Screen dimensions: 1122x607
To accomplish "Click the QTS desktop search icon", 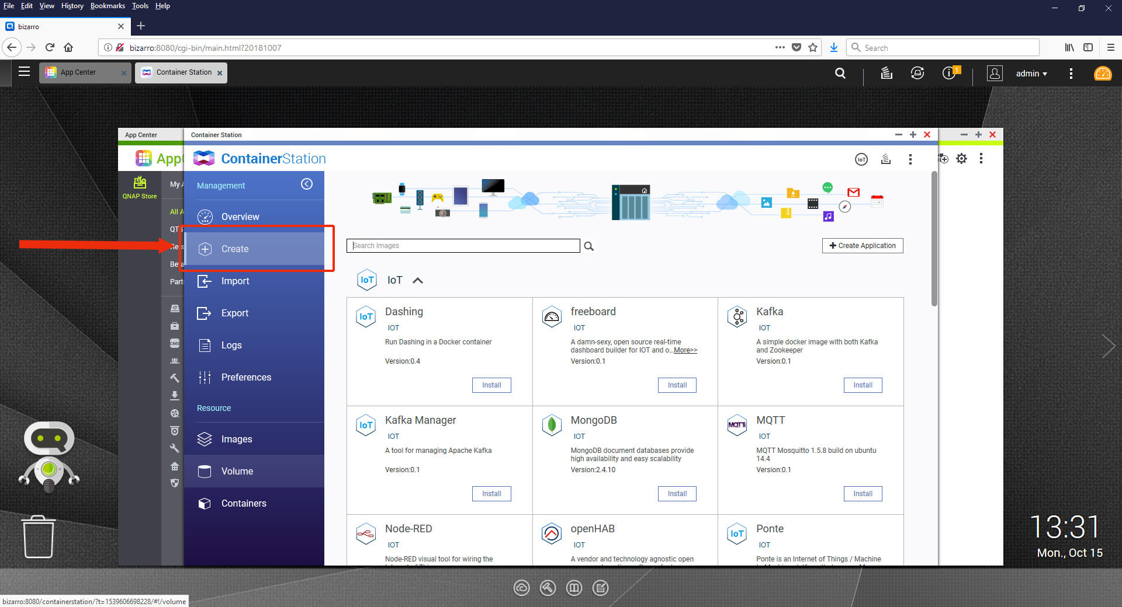I will click(x=840, y=74).
